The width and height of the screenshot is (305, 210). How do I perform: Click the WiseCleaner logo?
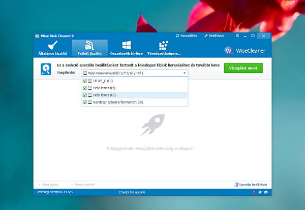coord(229,51)
